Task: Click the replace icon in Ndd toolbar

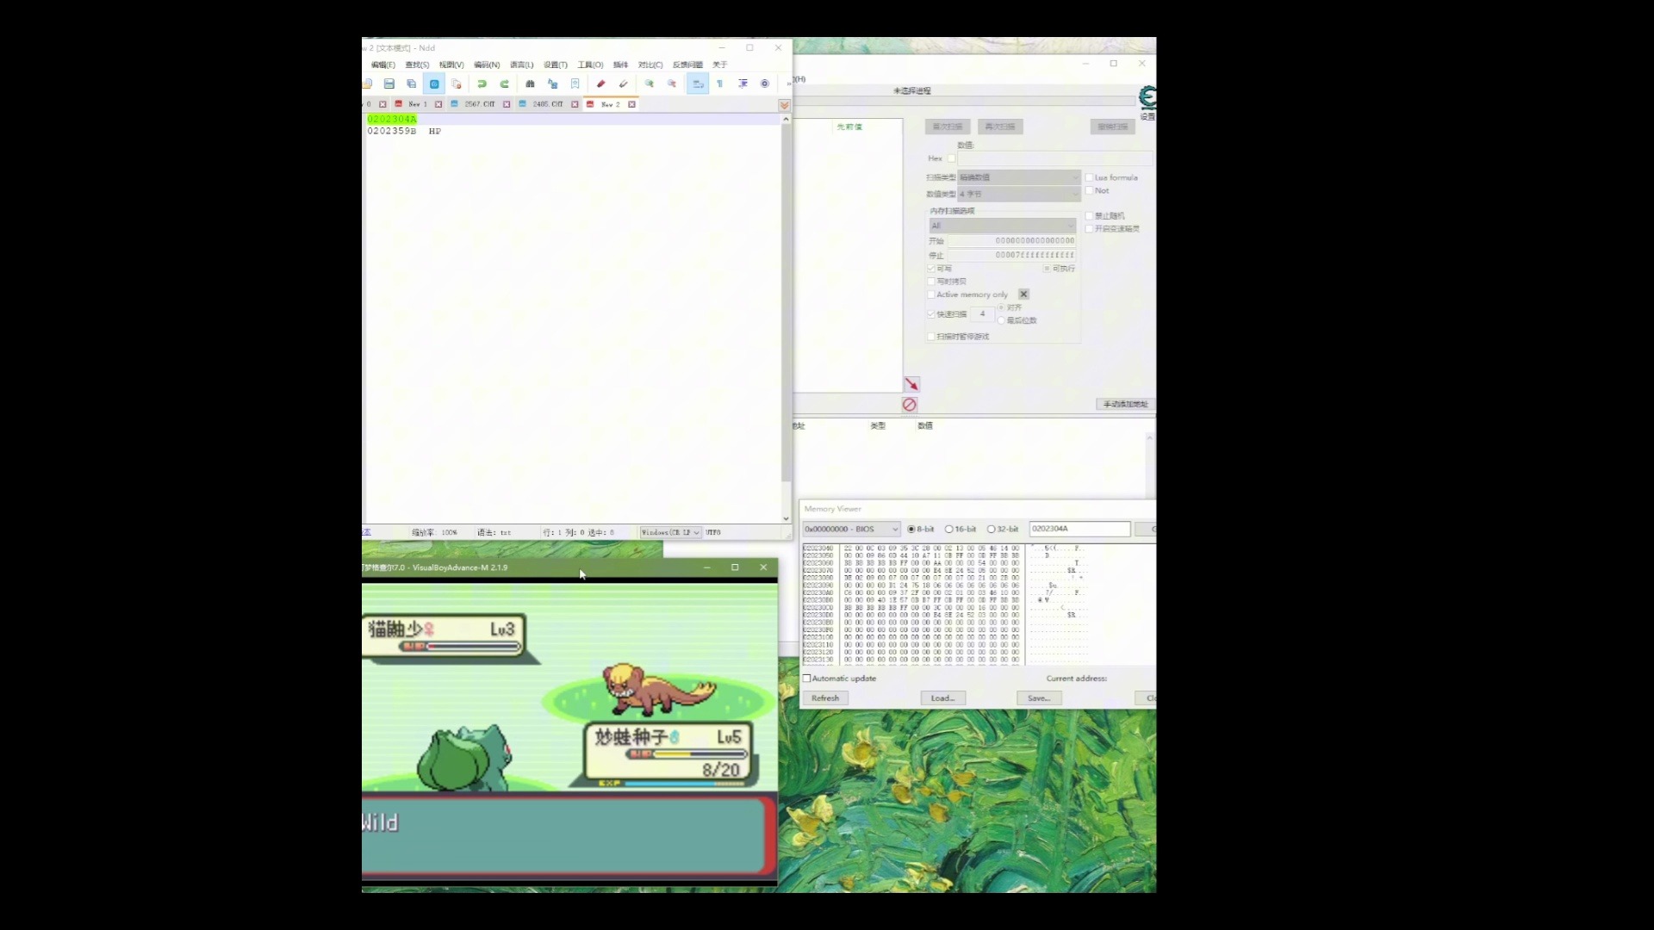Action: pyautogui.click(x=552, y=84)
